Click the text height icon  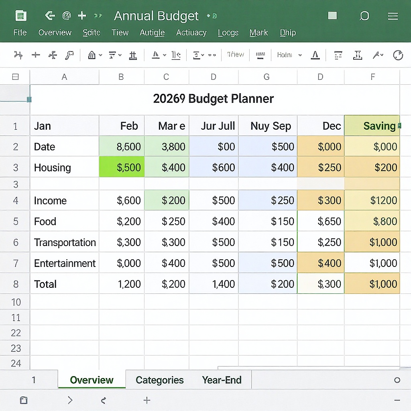358,55
